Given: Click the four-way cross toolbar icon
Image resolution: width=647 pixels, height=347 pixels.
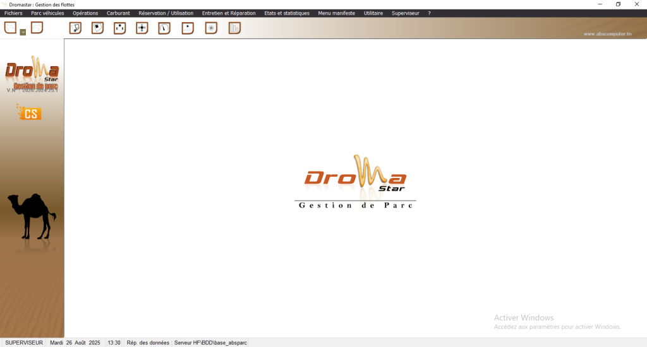Looking at the screenshot, I should click(142, 28).
